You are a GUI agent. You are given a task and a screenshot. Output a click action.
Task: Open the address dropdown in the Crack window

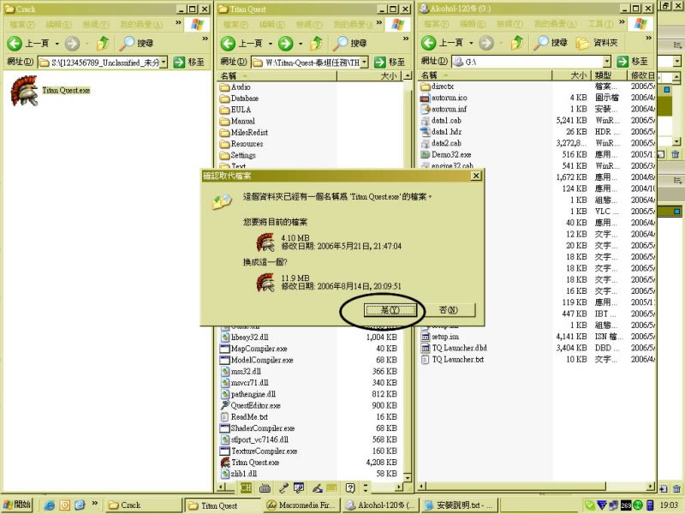point(164,63)
